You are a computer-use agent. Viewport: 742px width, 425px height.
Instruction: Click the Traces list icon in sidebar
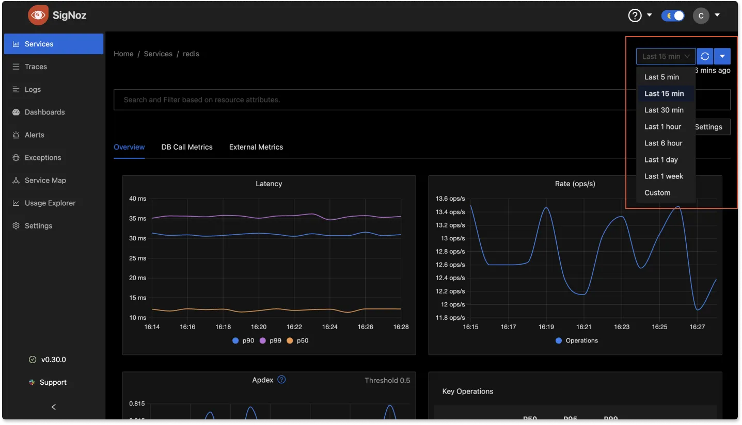click(15, 67)
